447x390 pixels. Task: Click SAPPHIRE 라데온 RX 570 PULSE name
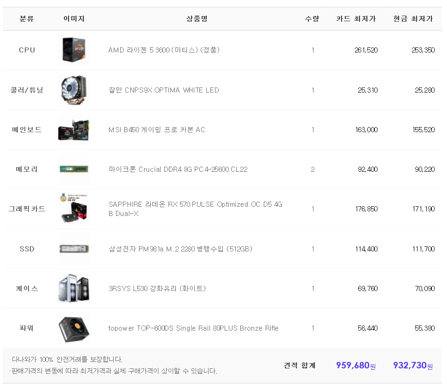195,205
